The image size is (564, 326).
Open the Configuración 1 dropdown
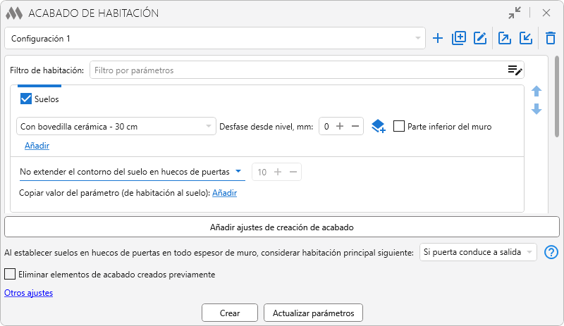[x=214, y=39]
